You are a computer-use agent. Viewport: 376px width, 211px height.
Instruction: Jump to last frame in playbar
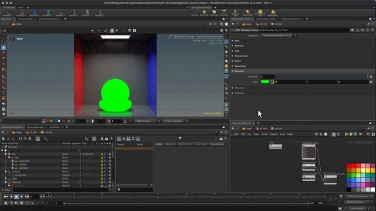(x=27, y=196)
